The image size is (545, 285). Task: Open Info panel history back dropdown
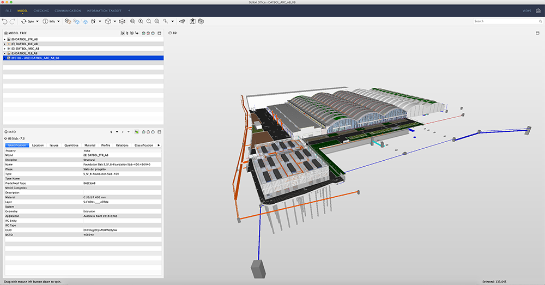tap(117, 132)
